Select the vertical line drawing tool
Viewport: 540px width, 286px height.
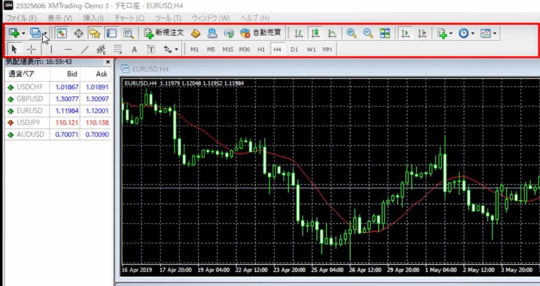pyautogui.click(x=51, y=50)
